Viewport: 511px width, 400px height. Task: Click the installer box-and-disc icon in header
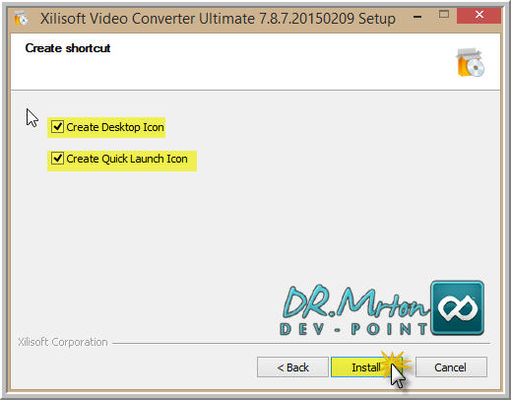471,62
